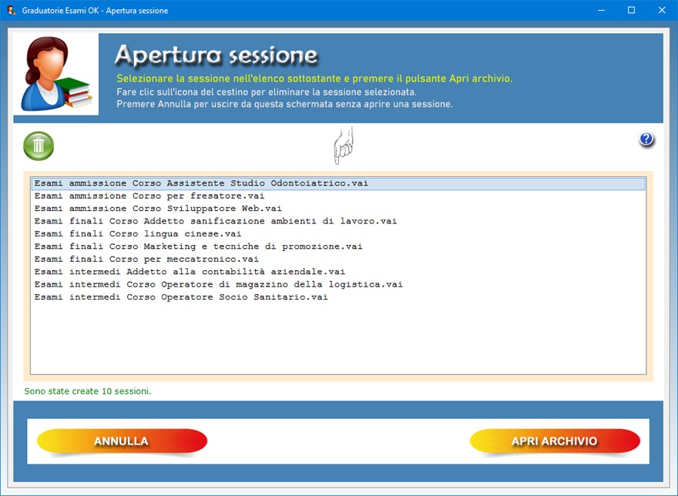Select 'Esami ammissione Corso per fresatore.vai'
The image size is (678, 496).
pos(338,196)
